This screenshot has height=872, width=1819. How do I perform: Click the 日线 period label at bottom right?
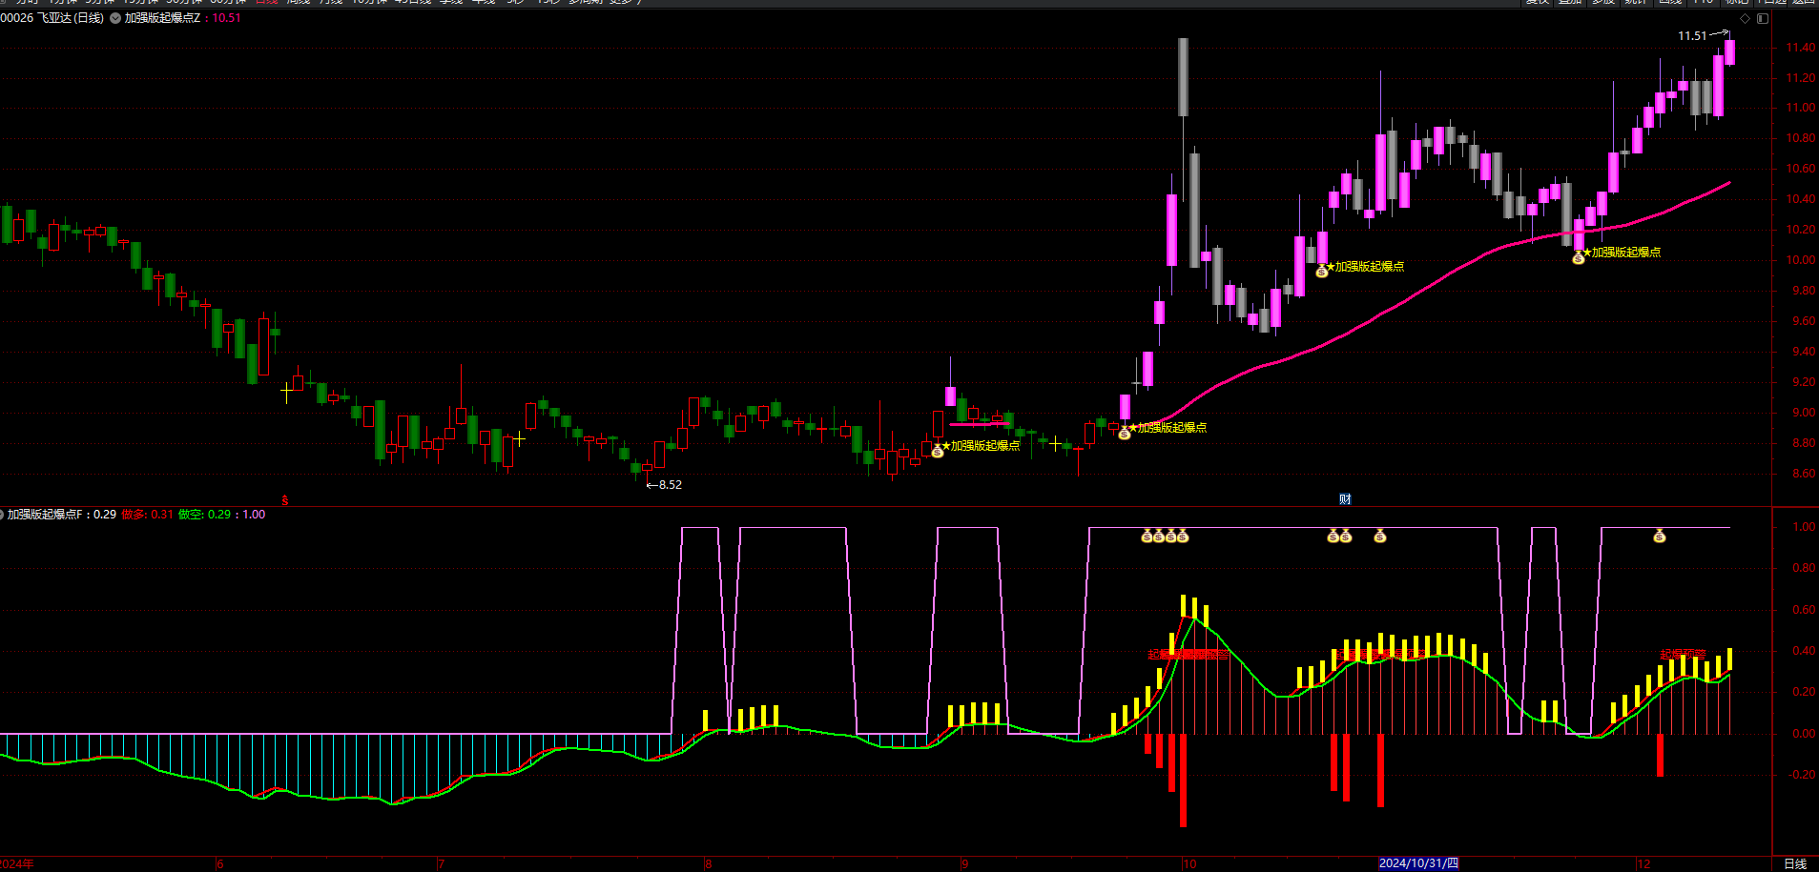pos(1795,864)
